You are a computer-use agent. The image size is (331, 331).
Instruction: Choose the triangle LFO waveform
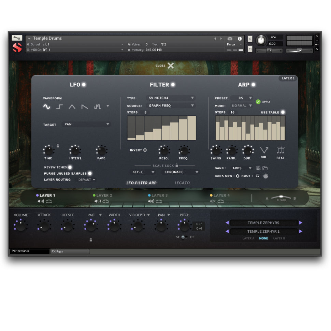coord(72,106)
